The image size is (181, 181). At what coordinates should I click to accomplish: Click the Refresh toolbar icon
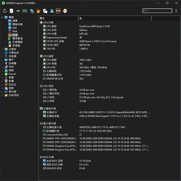click(x=5, y=11)
